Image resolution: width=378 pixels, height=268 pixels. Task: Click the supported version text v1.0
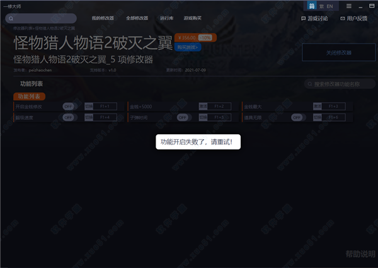click(x=112, y=70)
